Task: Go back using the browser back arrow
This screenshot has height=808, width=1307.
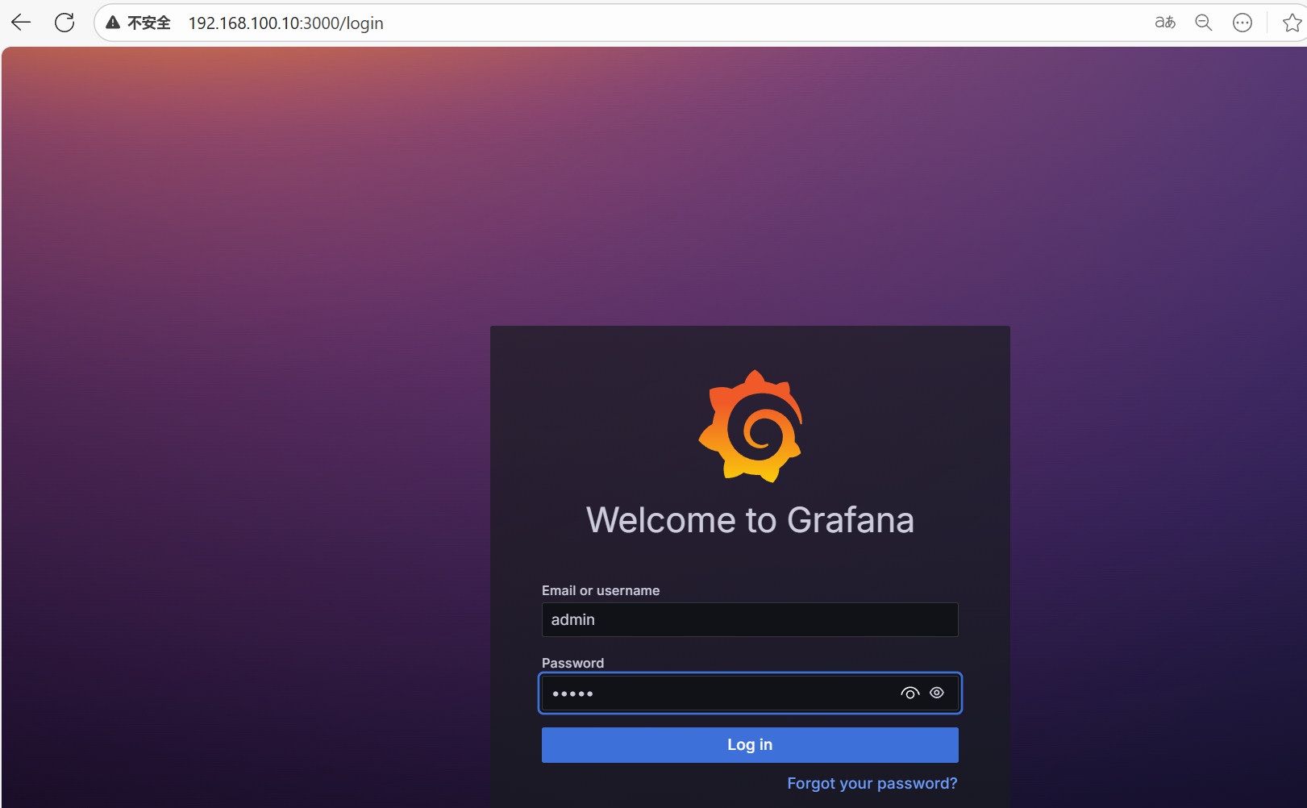Action: pos(21,23)
